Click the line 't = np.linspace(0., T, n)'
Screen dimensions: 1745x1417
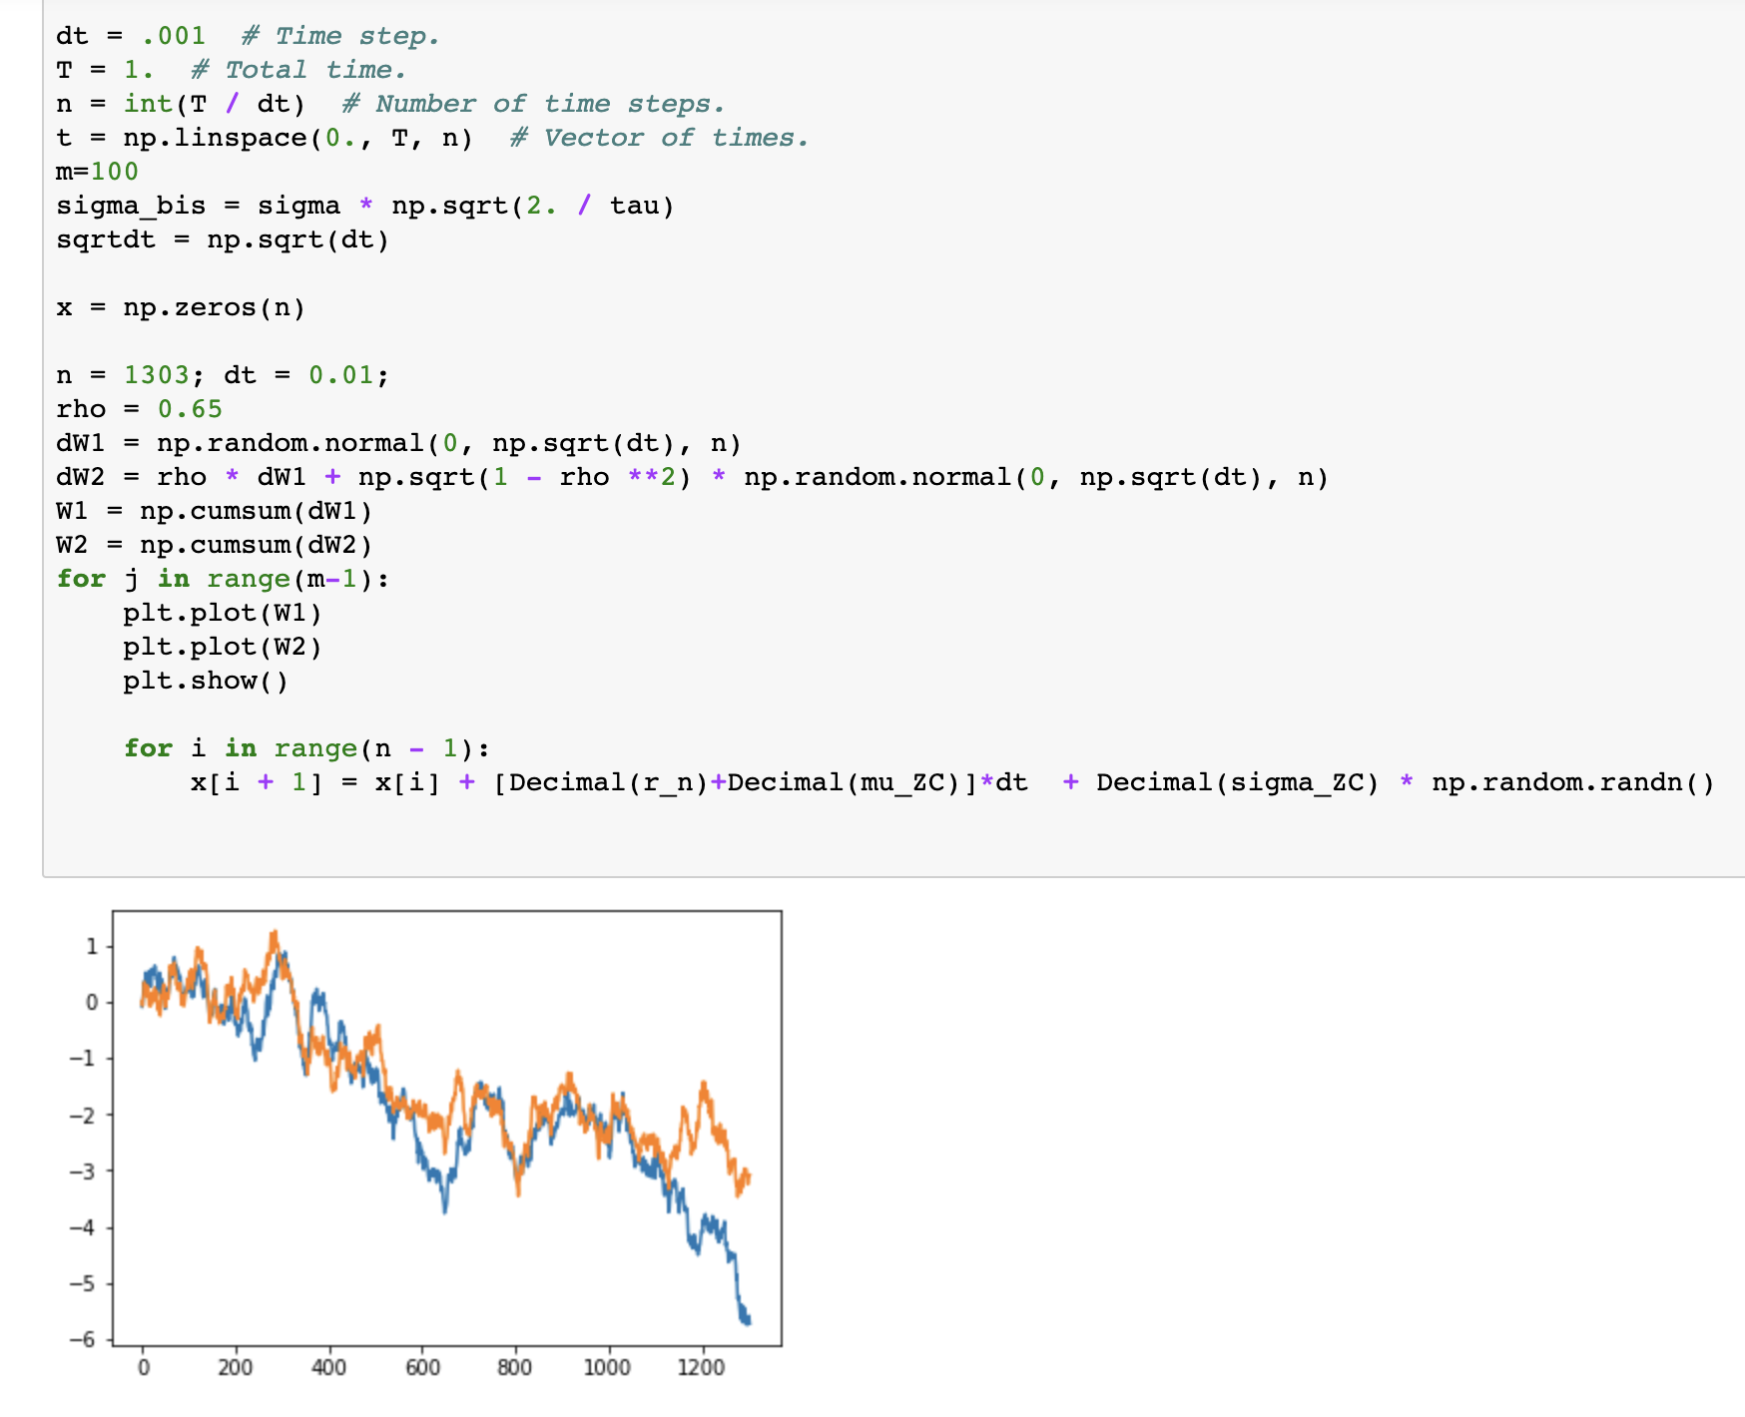432,138
